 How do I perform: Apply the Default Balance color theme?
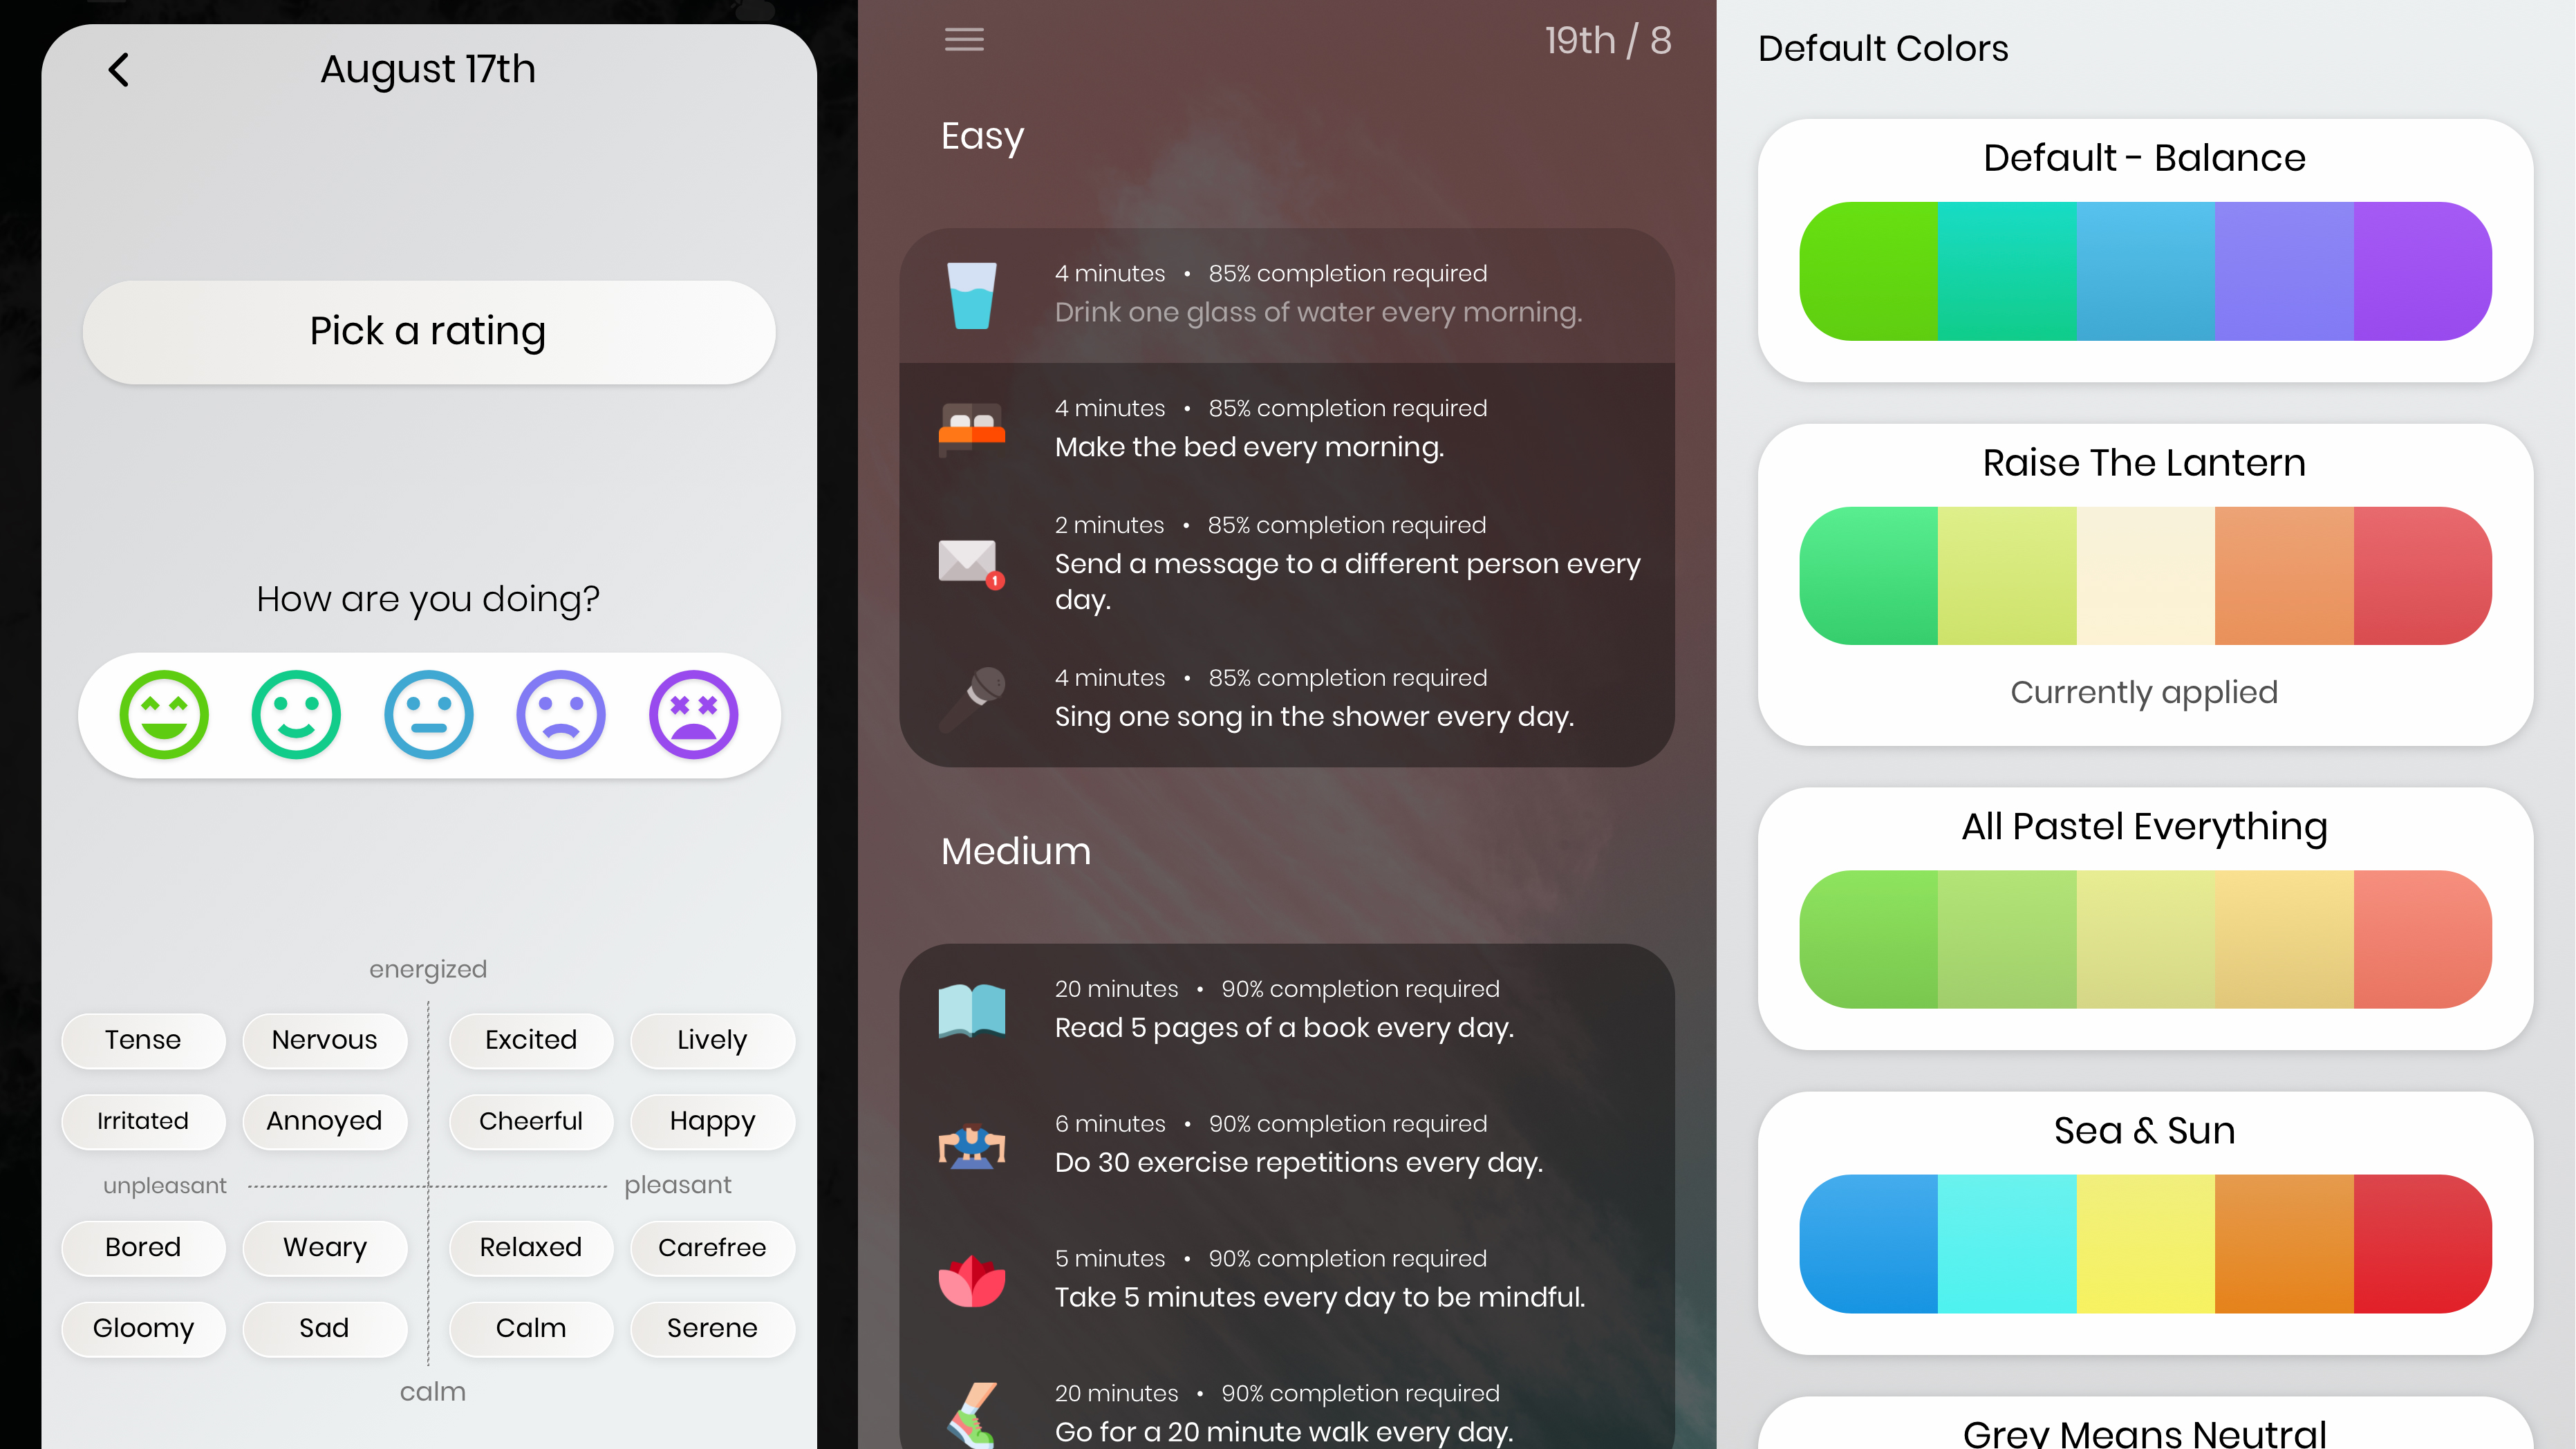pos(2146,247)
